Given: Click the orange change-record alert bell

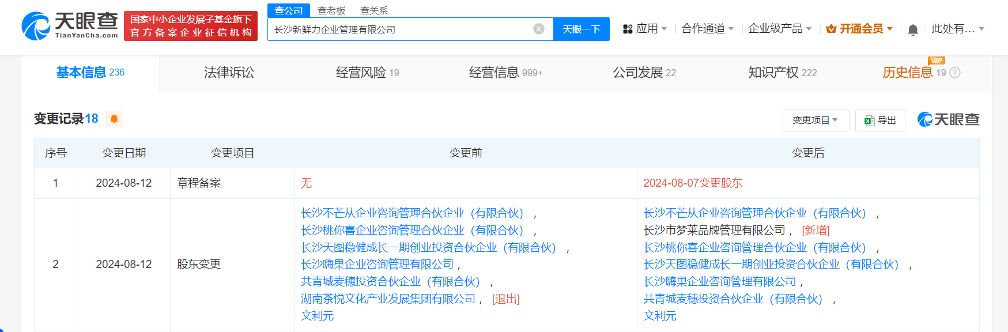Looking at the screenshot, I should (x=114, y=119).
